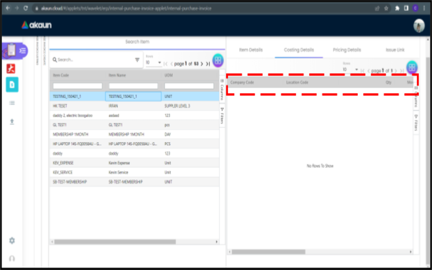Click the Item Code column filter box
This screenshot has width=432, height=270.
coord(78,86)
